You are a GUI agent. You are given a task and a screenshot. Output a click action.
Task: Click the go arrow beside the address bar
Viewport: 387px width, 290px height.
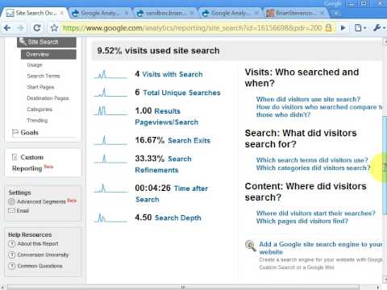(343, 27)
